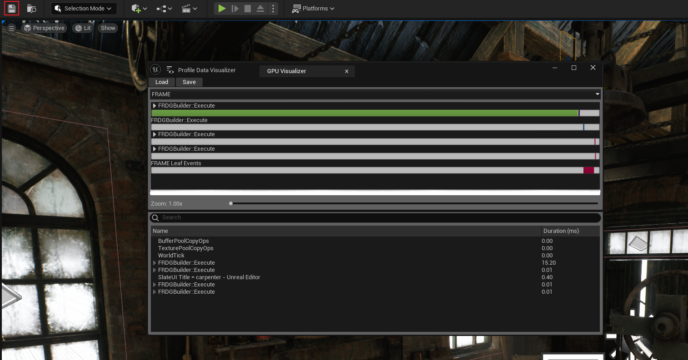The height and width of the screenshot is (360, 688).
Task: Open the quick Add content cube menu
Action: (139, 9)
